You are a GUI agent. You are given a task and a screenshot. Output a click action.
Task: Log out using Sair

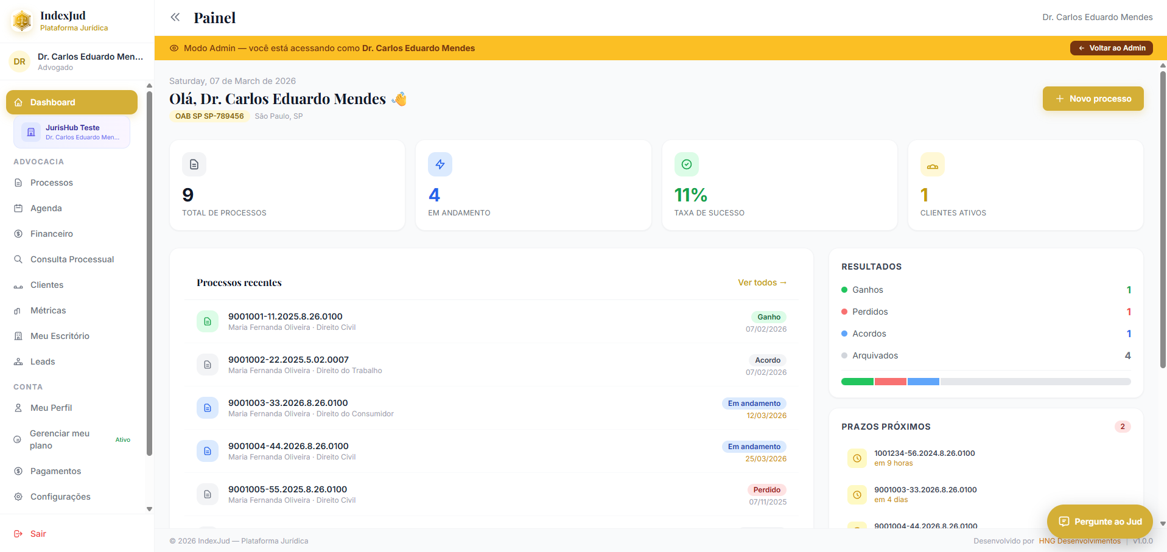(x=38, y=534)
